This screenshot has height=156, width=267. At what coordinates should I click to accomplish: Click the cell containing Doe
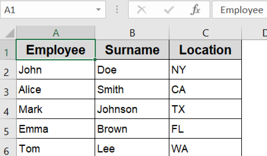click(x=132, y=70)
